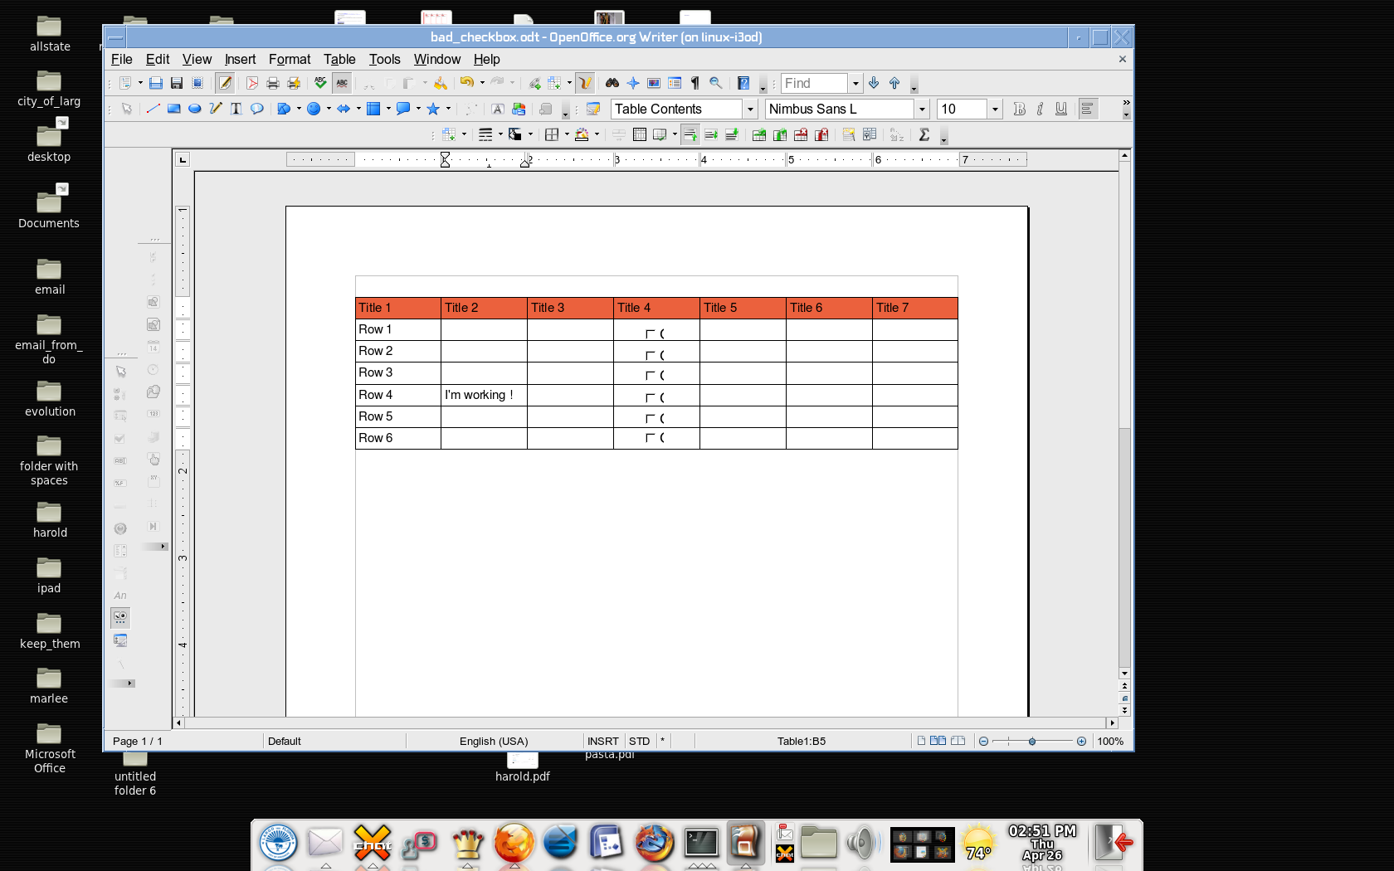This screenshot has height=871, width=1394.
Task: Export directly as PDF icon
Action: [251, 83]
